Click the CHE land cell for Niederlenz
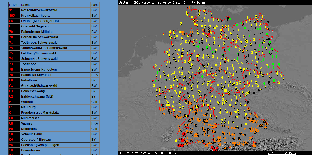Screen dimensions: 312x155 click(x=95, y=129)
